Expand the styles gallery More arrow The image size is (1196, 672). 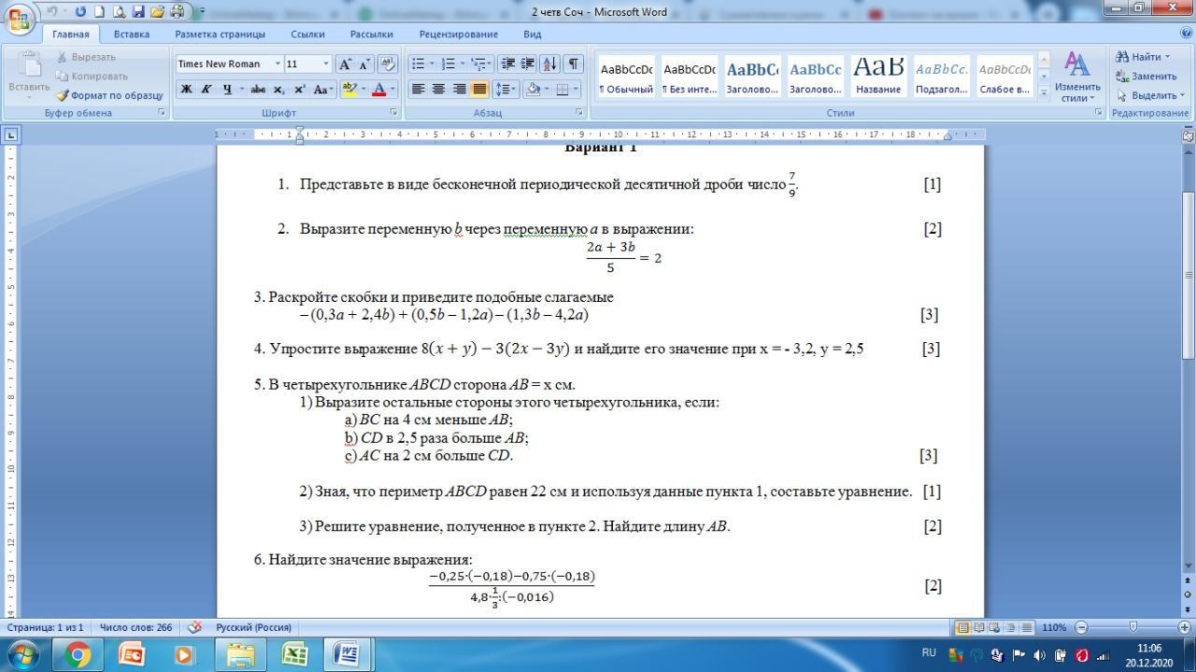click(x=1044, y=93)
